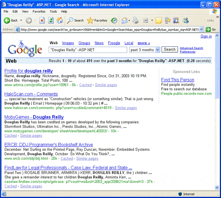Click the status bar page icon
This screenshot has width=221, height=198.
(4, 194)
